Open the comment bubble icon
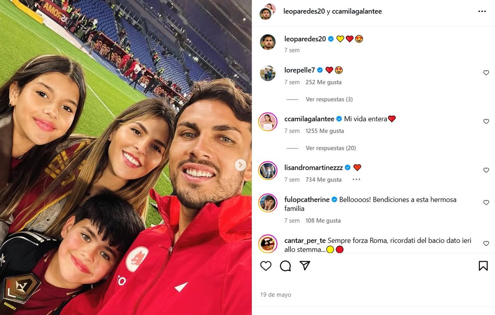The image size is (495, 315). point(285,266)
